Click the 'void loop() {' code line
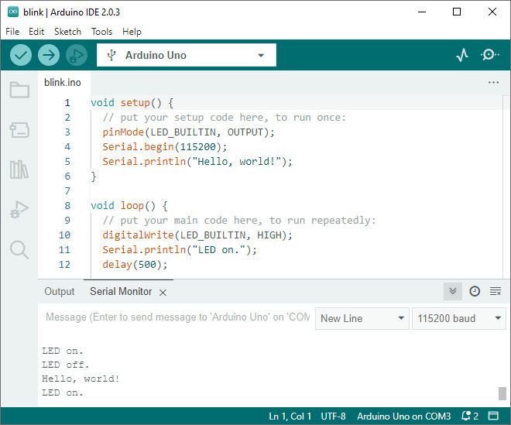This screenshot has height=425, width=511. coord(129,206)
